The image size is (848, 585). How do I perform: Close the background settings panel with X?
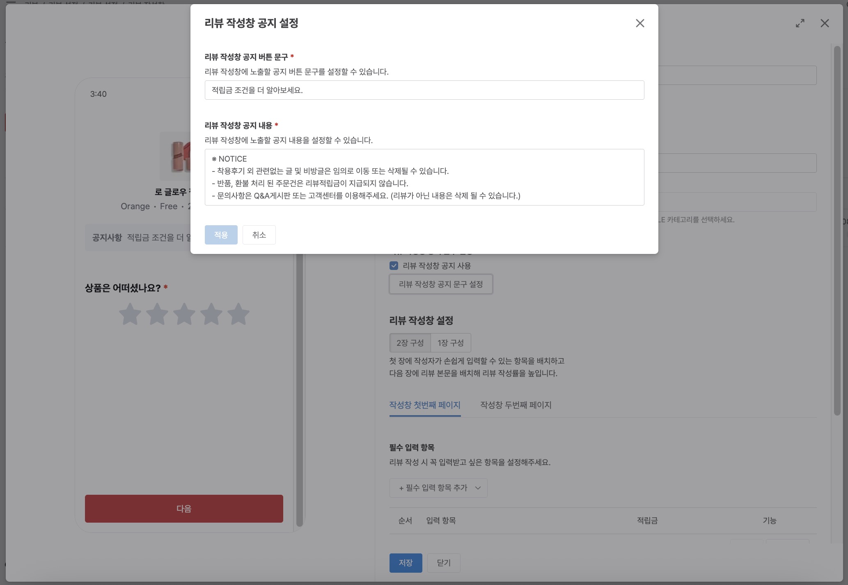[825, 23]
